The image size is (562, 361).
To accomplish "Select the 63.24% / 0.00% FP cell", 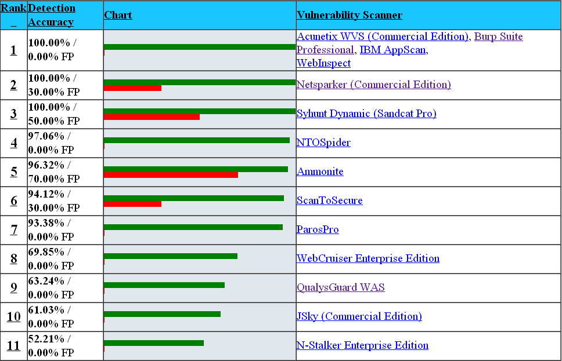I will (65, 288).
